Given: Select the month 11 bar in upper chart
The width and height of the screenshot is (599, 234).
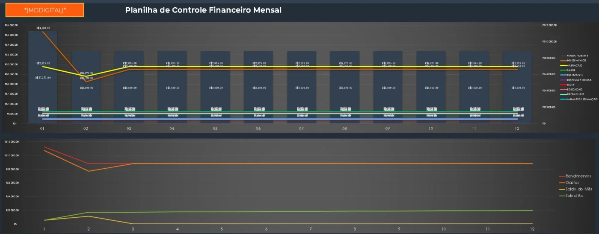Looking at the screenshot, I should click(474, 88).
